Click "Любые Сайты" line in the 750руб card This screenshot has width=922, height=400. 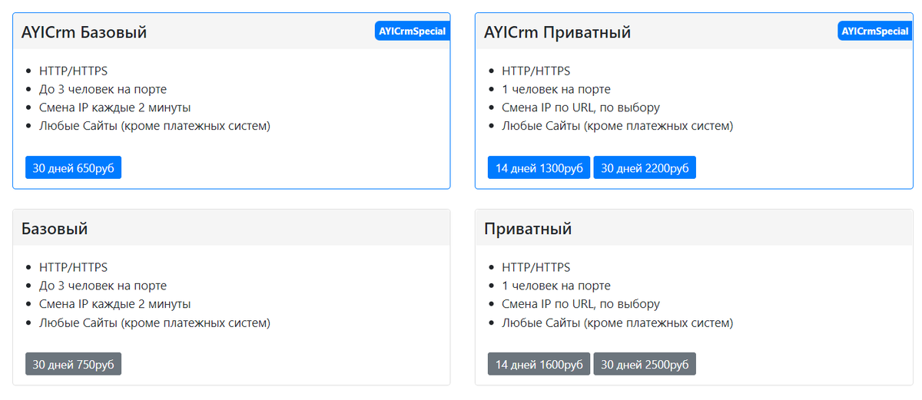[x=154, y=322]
